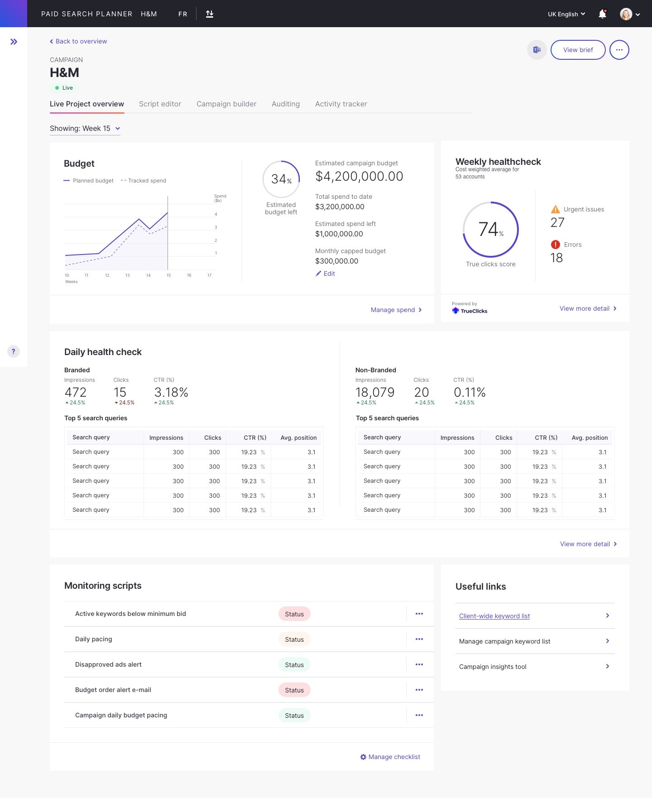Image resolution: width=652 pixels, height=798 pixels.
Task: Click the Errors count 18
Action: click(556, 258)
